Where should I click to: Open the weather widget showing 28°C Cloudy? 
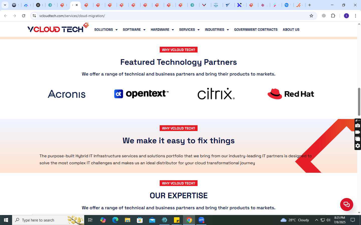coord(295,220)
